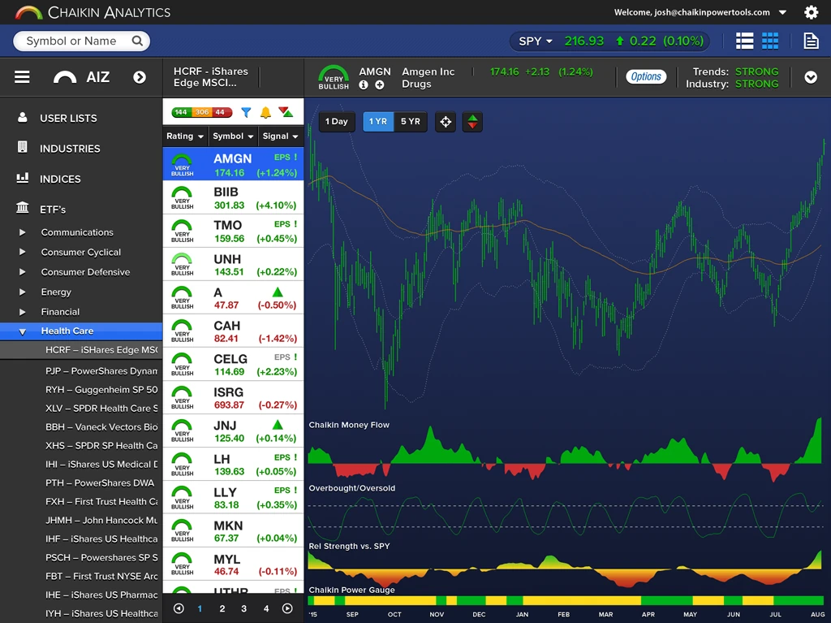Open ETF's menu
The image size is (831, 623).
pyautogui.click(x=53, y=210)
